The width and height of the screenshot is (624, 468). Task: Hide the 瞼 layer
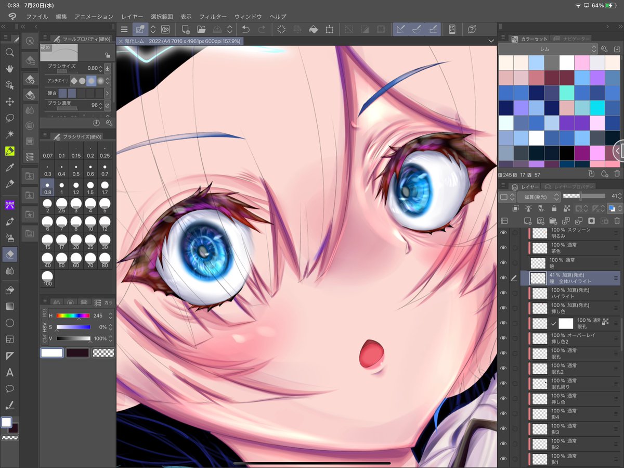503,263
